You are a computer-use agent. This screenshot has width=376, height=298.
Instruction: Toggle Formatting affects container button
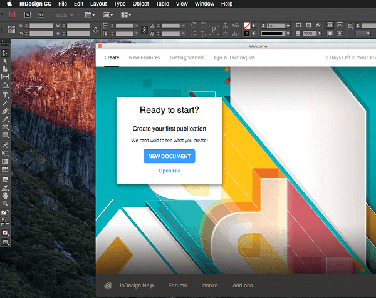(x=3, y=225)
